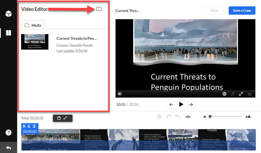Click the grayed-out Save button
Image resolution: width=261 pixels, height=153 pixels.
tap(214, 10)
